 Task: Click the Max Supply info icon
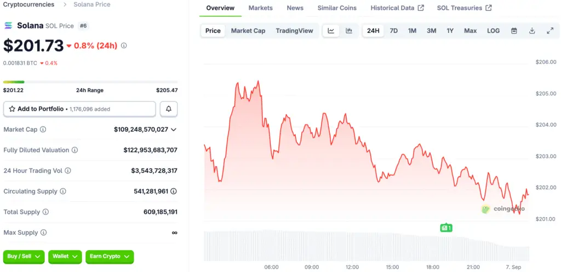[x=43, y=233]
